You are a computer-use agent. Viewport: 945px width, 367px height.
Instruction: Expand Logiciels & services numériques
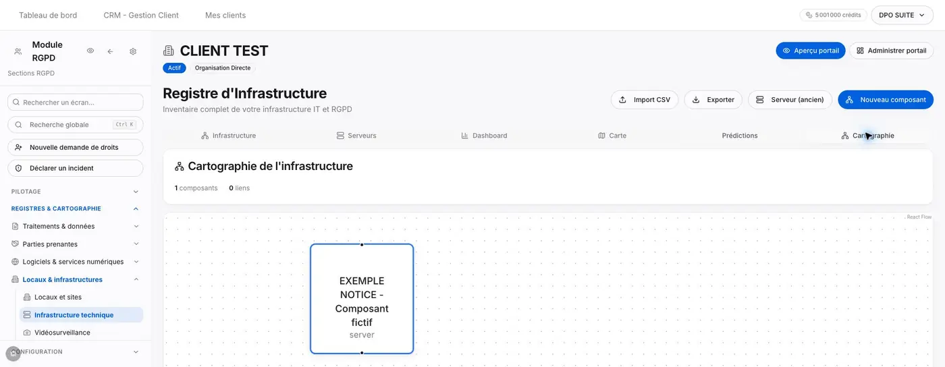[x=76, y=262]
